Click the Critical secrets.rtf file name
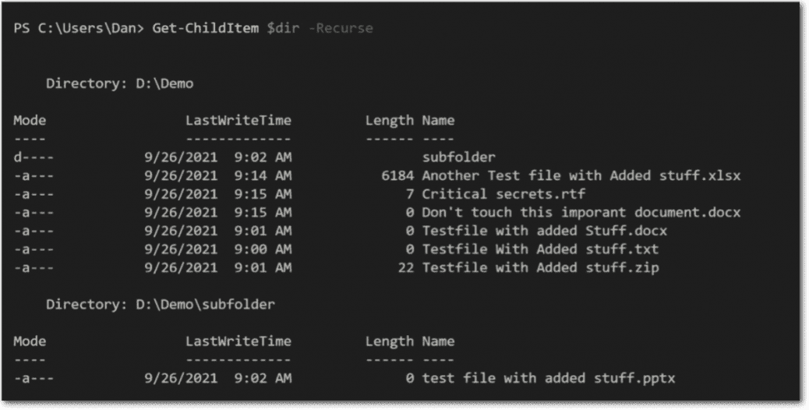809x410 pixels. pyautogui.click(x=503, y=194)
